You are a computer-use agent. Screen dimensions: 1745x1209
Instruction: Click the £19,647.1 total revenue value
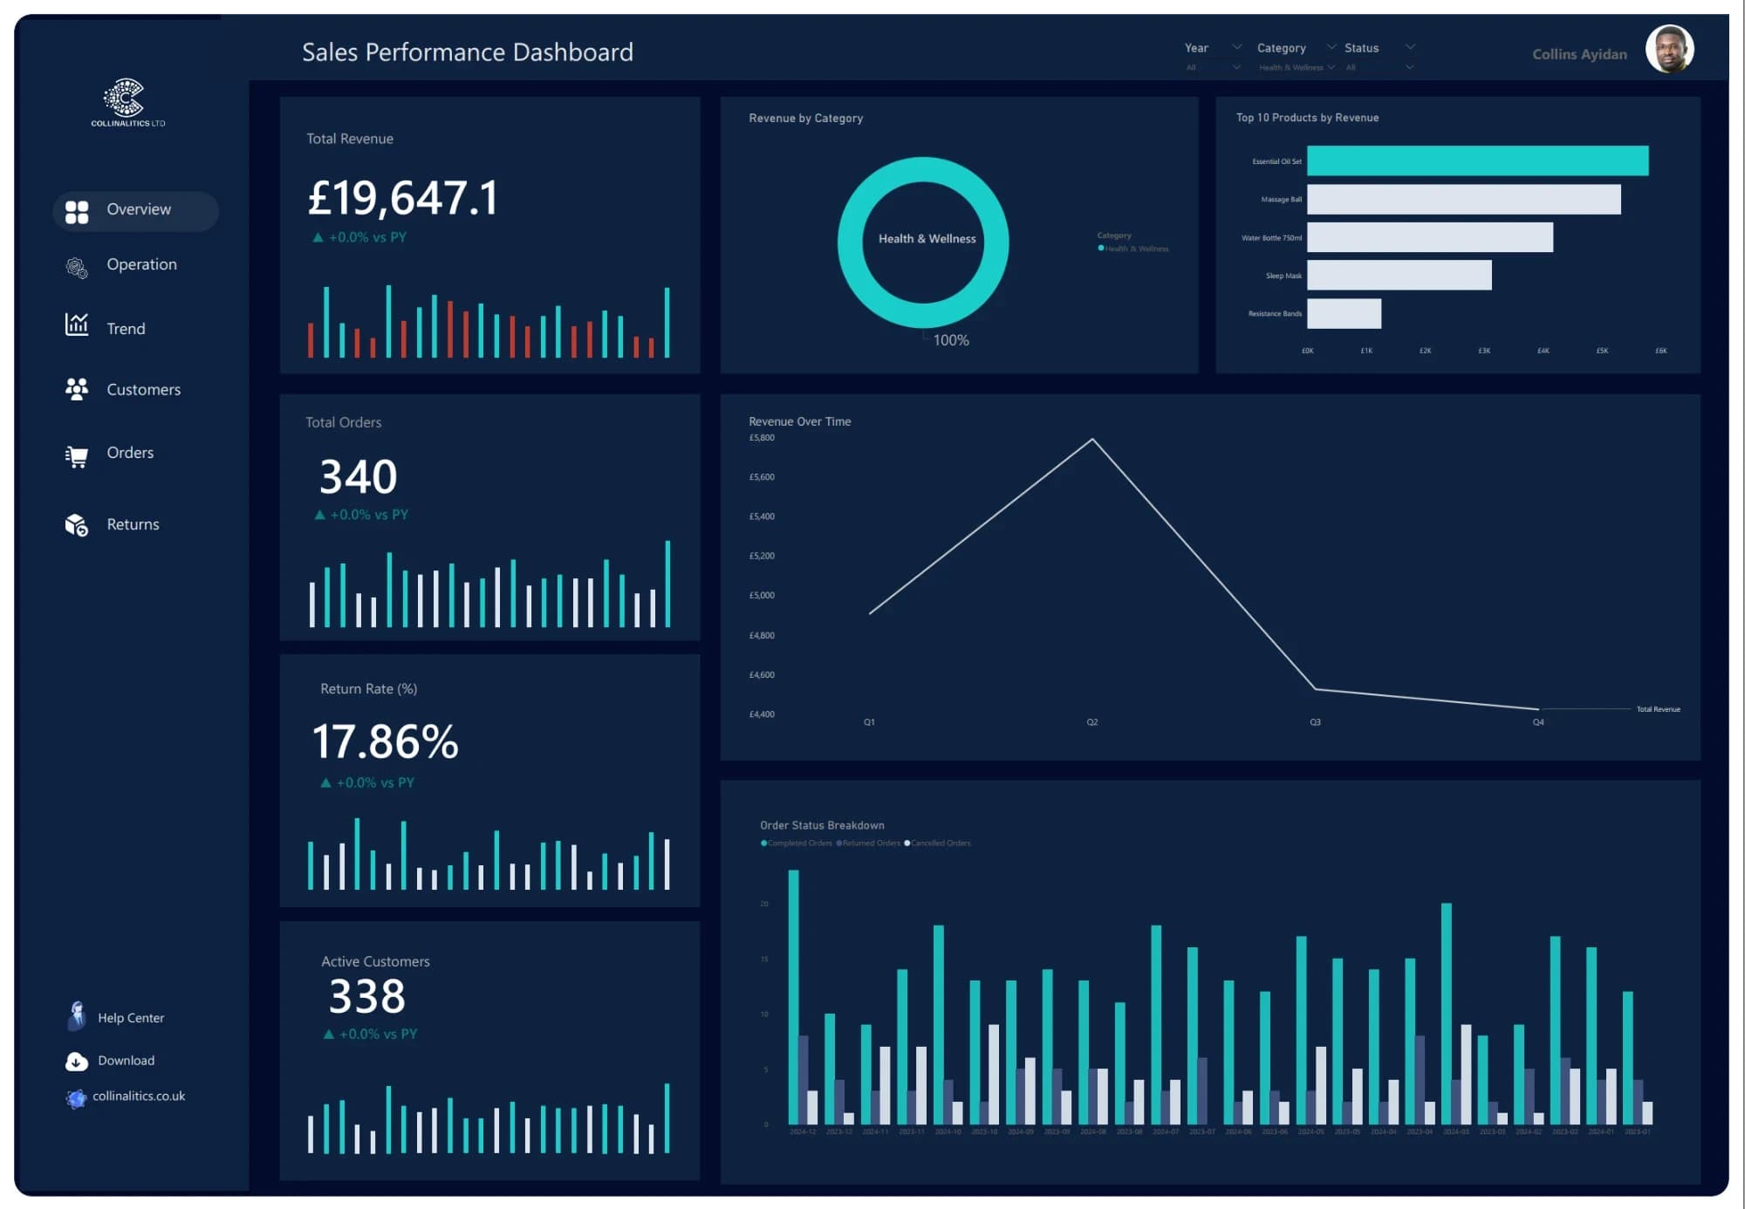(x=403, y=197)
